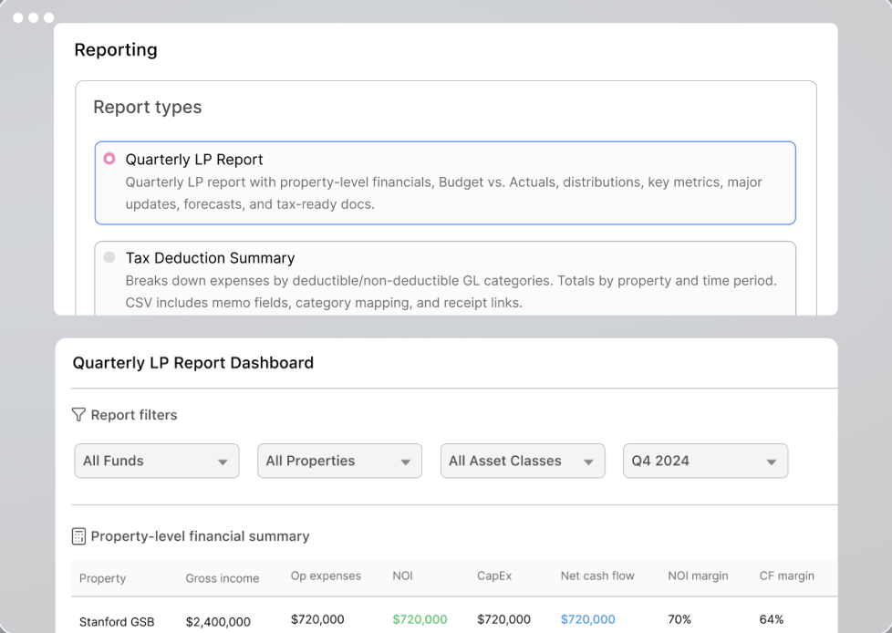892x633 pixels.
Task: Click the $2,400,000 gross income value
Action: point(218,622)
